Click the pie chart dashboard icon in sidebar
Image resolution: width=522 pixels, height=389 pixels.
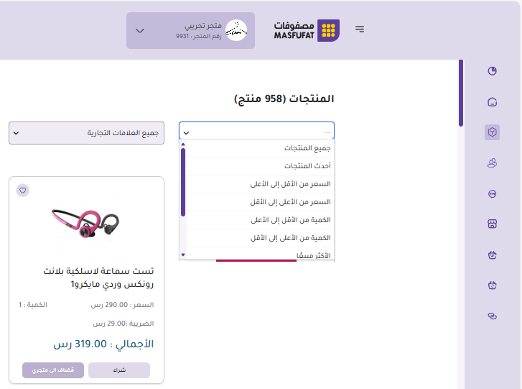tap(492, 70)
